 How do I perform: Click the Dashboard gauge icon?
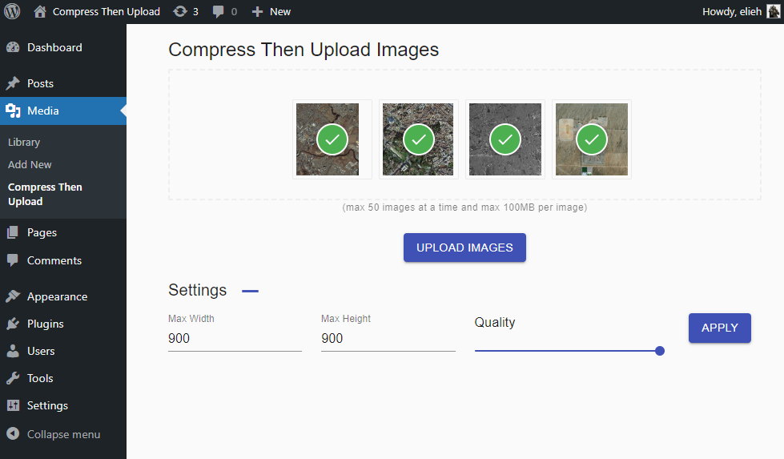point(13,47)
